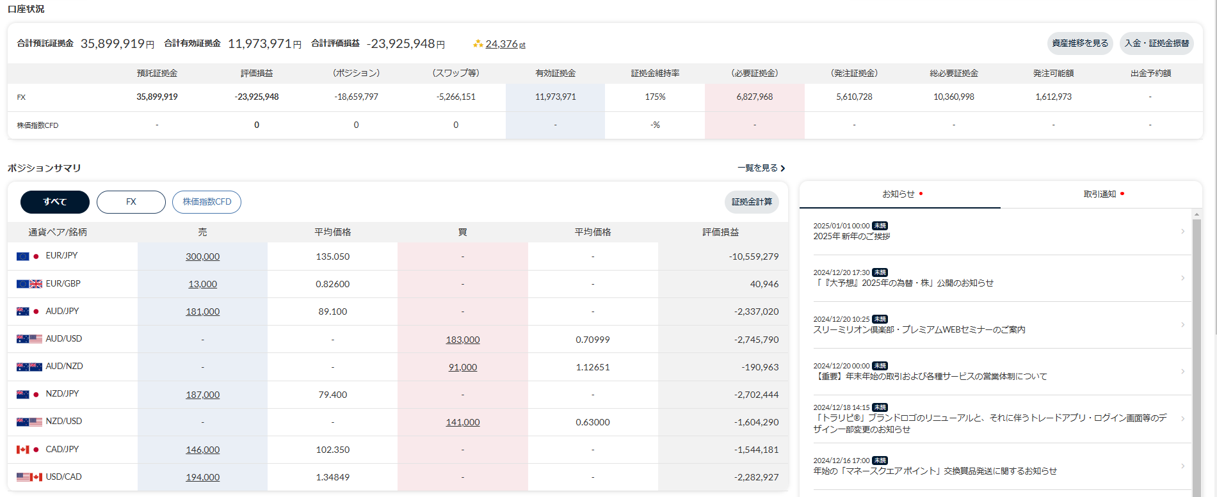Click the 未読 badge on the 2025/01/01 notice
Image resolution: width=1217 pixels, height=497 pixels.
pyautogui.click(x=880, y=226)
